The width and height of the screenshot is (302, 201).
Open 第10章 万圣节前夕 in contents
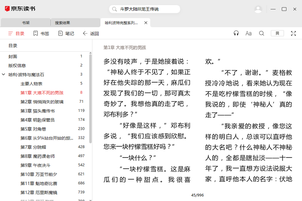[39, 174]
